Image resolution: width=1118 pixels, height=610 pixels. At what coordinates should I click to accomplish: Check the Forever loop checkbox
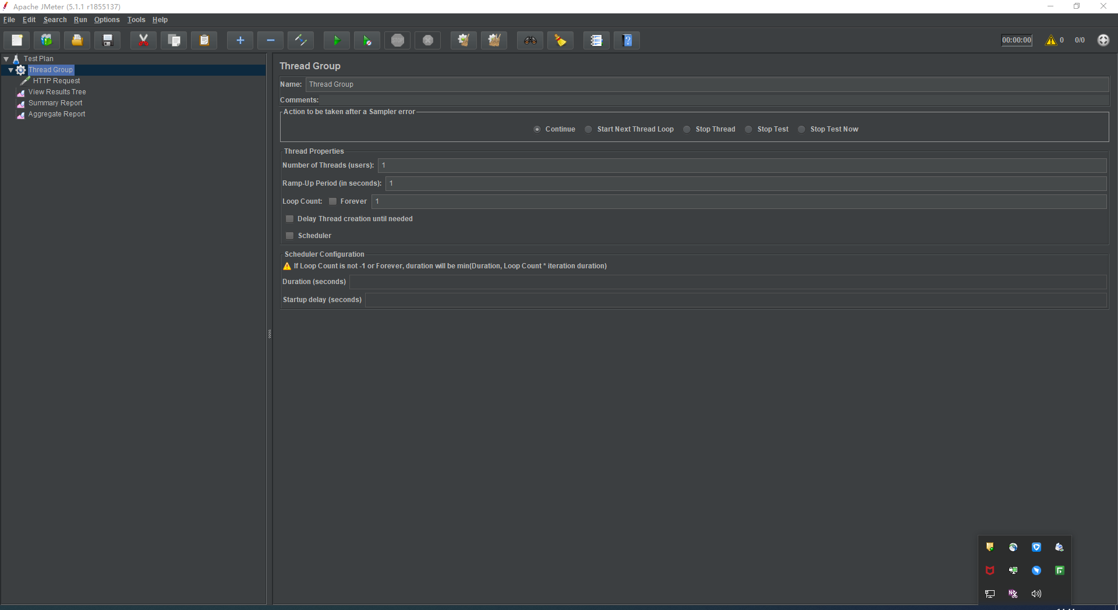point(332,201)
